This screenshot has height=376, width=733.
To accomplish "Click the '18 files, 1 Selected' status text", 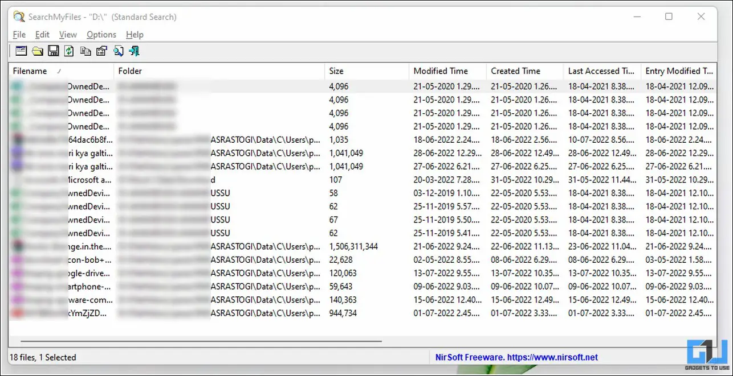I will pyautogui.click(x=43, y=357).
